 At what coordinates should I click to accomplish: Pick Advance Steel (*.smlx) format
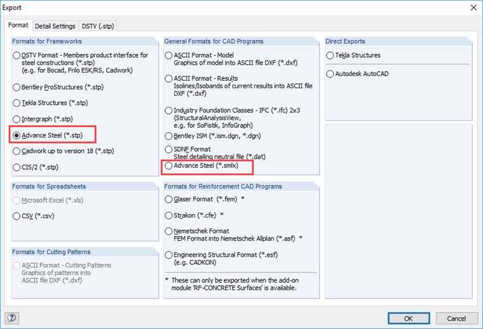pos(168,166)
